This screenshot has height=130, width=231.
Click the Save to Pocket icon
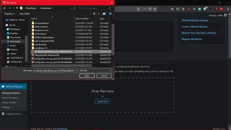150,9
